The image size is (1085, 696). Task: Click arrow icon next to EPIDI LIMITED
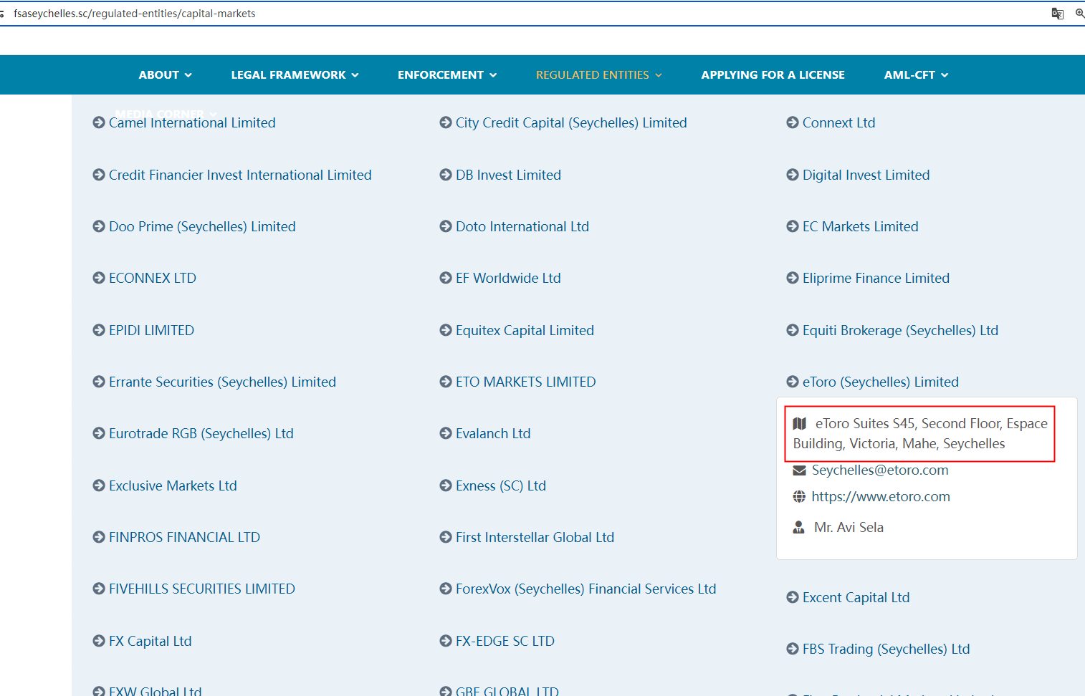[99, 330]
